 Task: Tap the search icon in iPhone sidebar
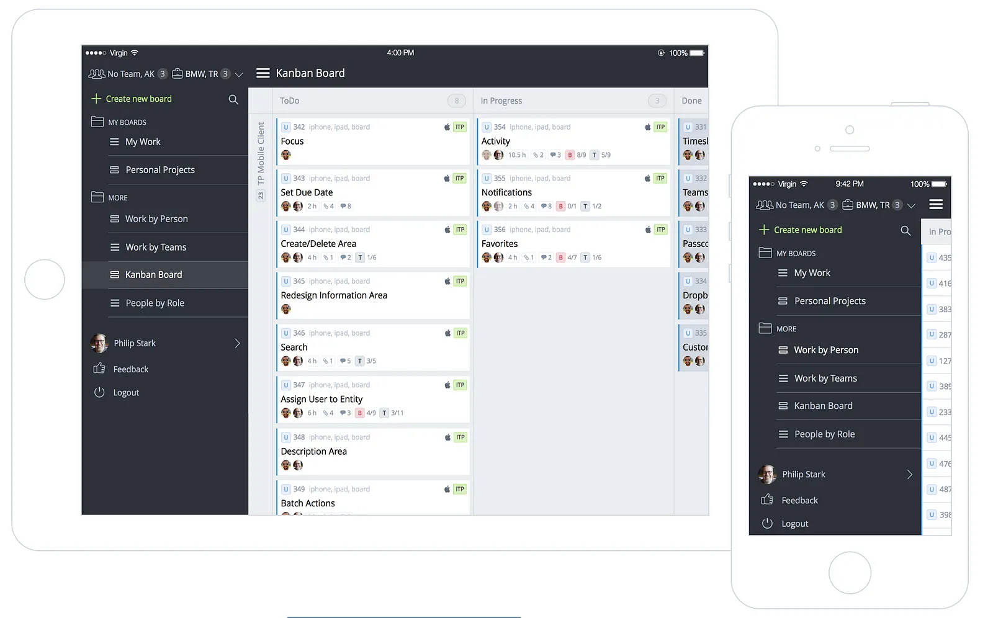click(905, 230)
